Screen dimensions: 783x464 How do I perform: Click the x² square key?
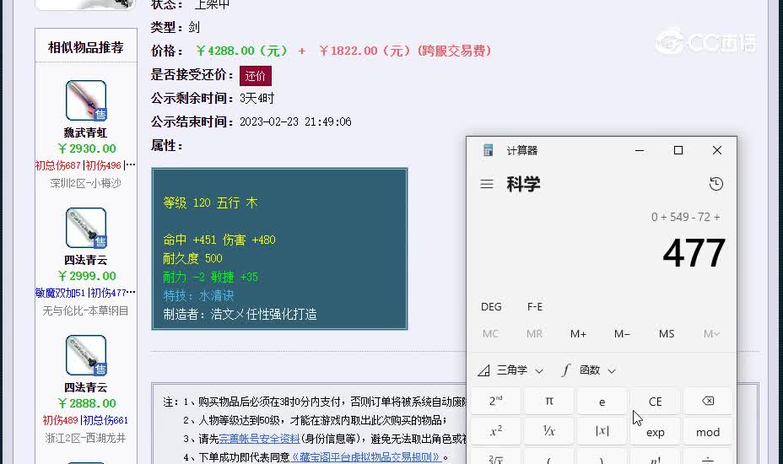tap(495, 432)
